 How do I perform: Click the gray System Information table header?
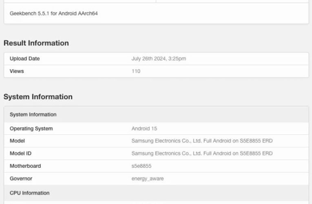(x=33, y=115)
